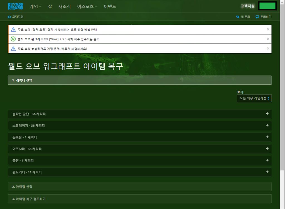Image resolution: width=285 pixels, height=209 pixels.
Task: Open the 고객지원 breadcrumb link
Action: pyautogui.click(x=18, y=17)
